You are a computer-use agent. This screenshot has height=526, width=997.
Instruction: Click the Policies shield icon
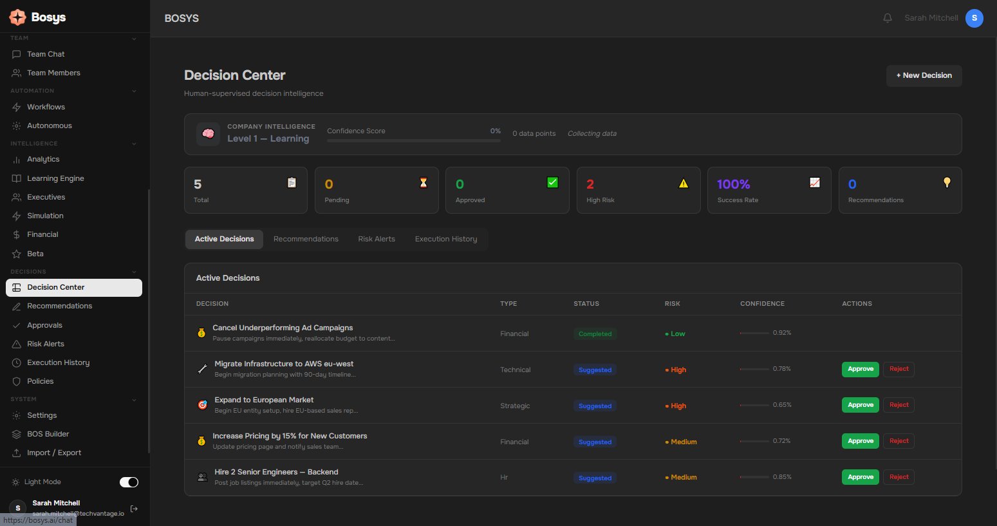coord(17,381)
